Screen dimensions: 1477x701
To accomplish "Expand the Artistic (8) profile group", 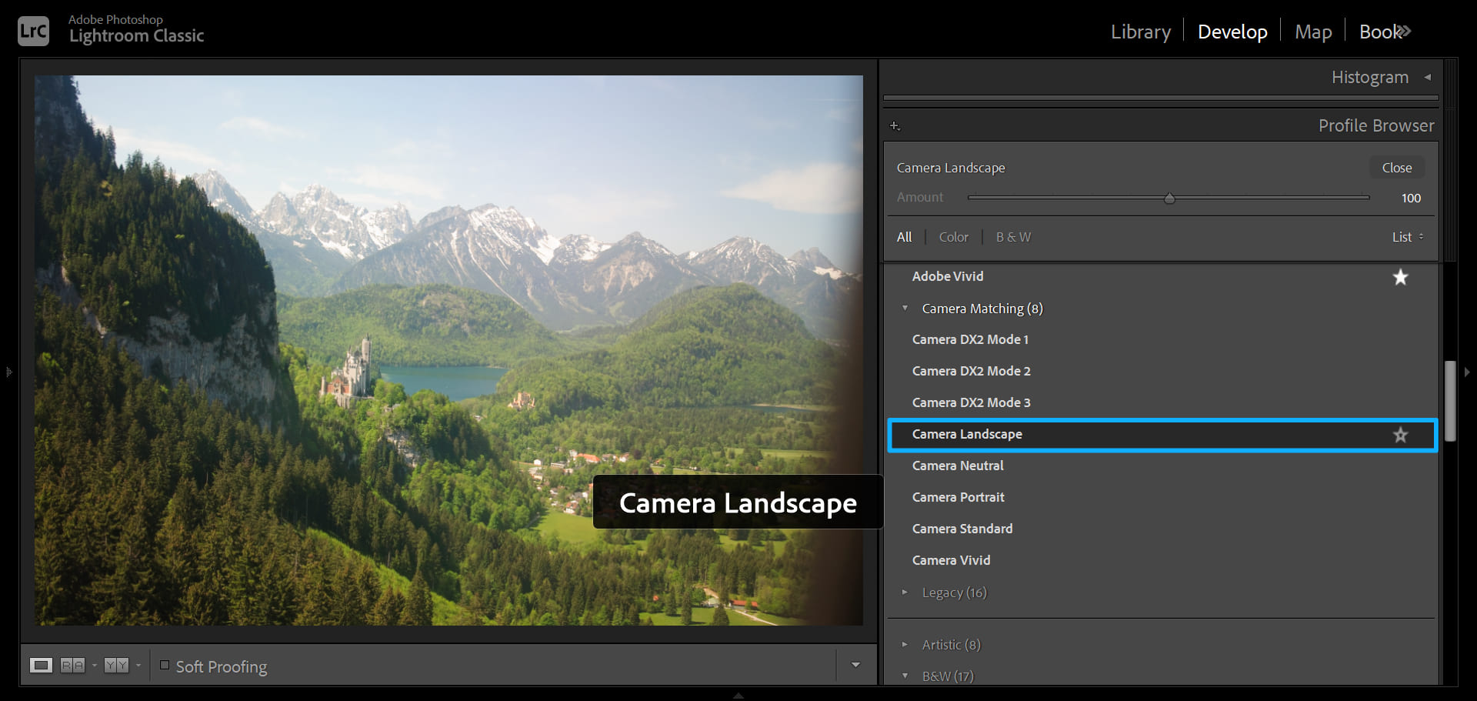I will pyautogui.click(x=905, y=645).
